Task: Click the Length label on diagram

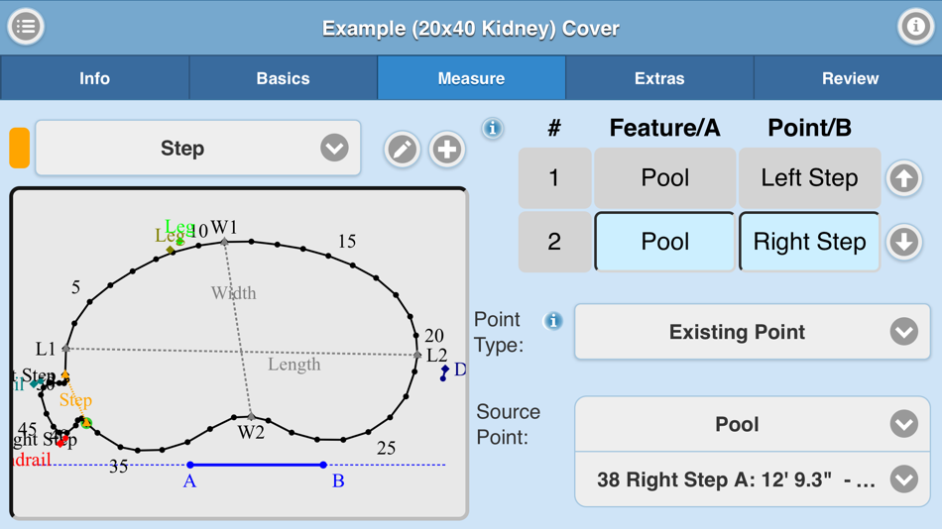Action: (294, 365)
